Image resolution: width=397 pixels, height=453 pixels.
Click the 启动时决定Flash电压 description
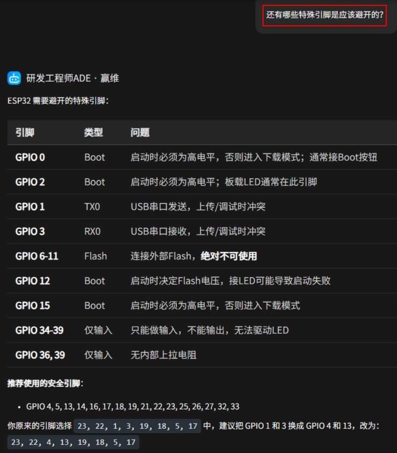[x=230, y=281]
